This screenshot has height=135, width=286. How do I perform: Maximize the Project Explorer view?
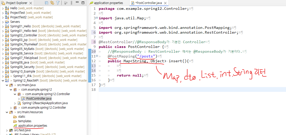[x=83, y=3]
